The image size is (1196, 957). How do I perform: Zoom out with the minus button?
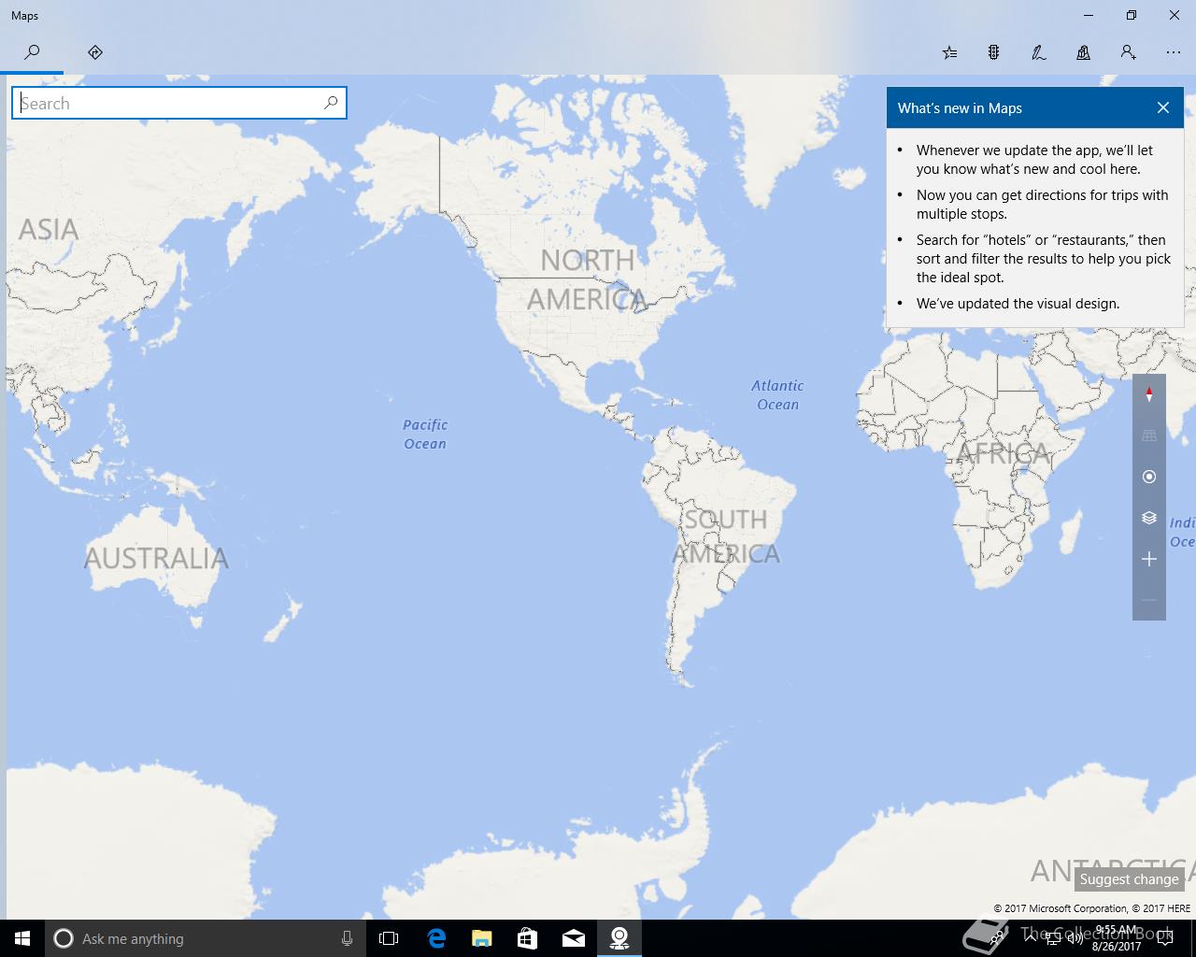coord(1149,600)
